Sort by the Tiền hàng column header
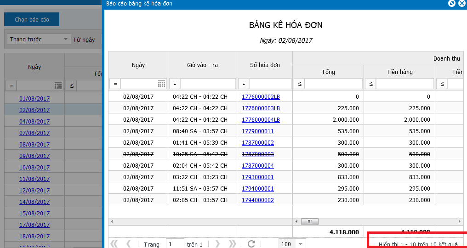Image resolution: width=467 pixels, height=248 pixels. pyautogui.click(x=399, y=72)
